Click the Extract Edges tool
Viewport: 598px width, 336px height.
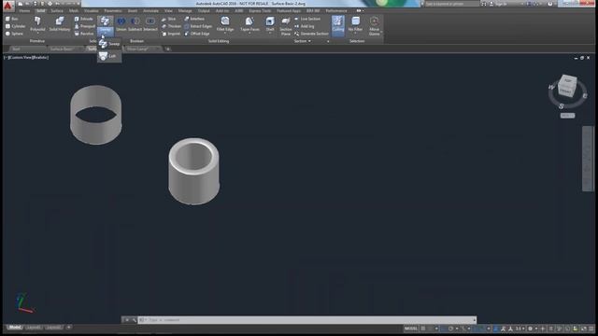198,26
